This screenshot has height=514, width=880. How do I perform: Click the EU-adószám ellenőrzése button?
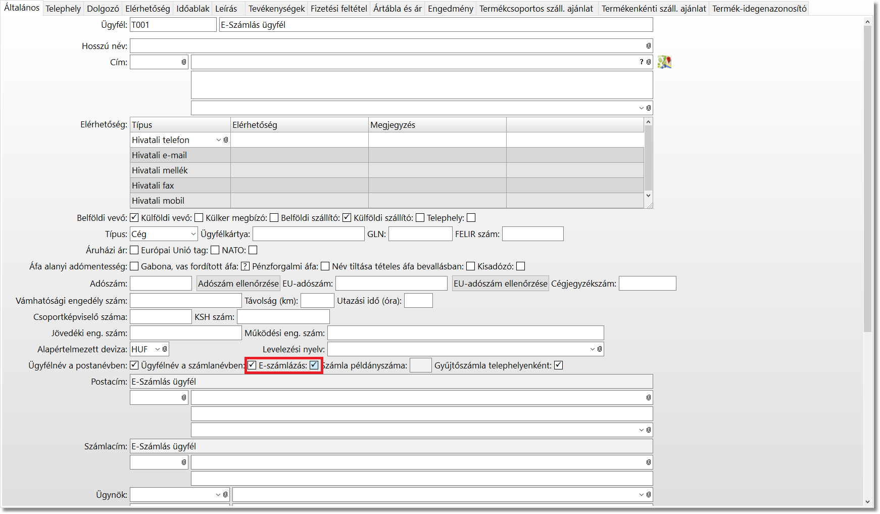501,284
